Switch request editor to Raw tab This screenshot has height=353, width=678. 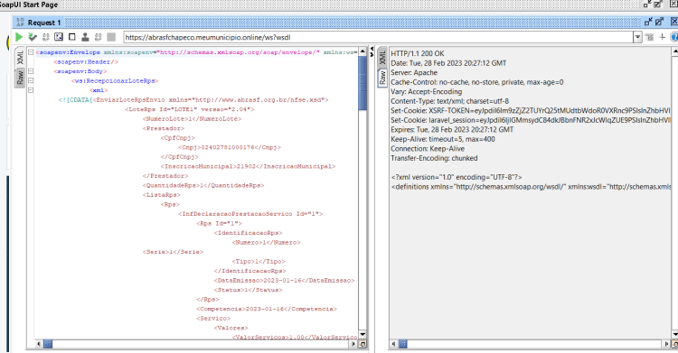tap(20, 78)
